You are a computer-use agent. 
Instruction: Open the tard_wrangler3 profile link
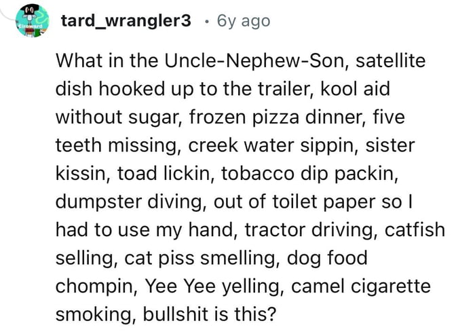point(126,21)
